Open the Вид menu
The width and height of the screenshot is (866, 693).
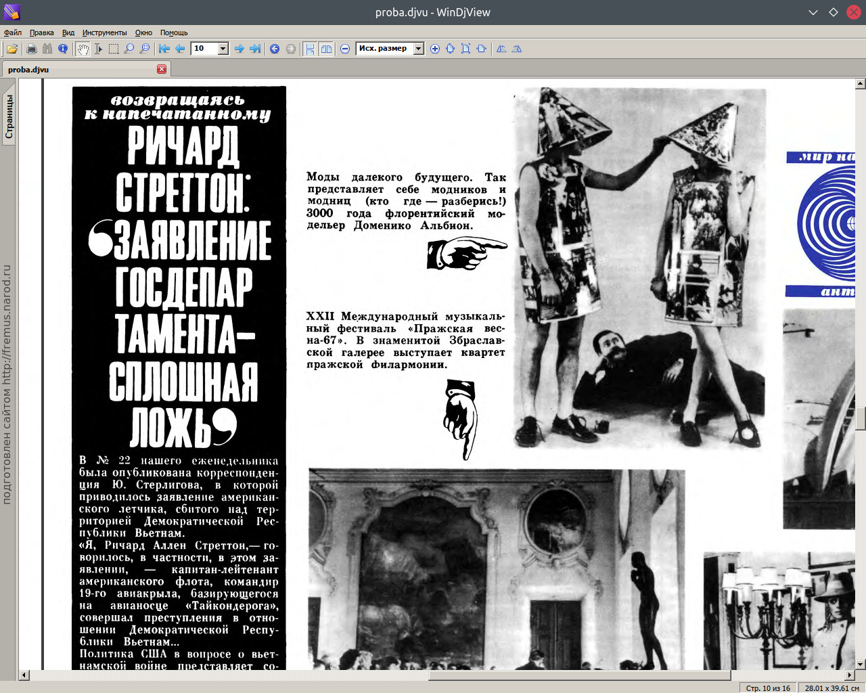[68, 32]
